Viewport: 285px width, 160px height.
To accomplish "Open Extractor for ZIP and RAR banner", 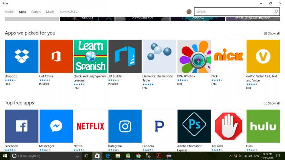I will coord(253,19).
